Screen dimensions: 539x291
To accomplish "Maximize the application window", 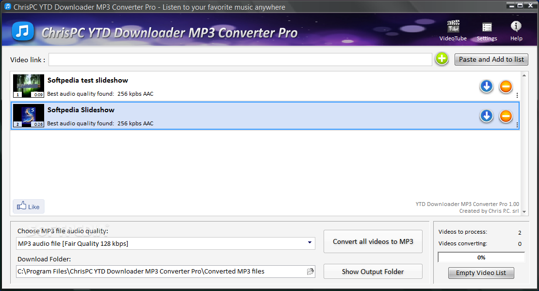I will (520, 5).
